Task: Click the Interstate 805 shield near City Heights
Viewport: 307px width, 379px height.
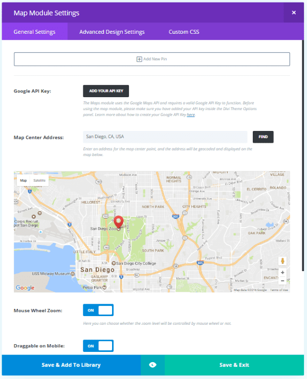Action: click(176, 216)
